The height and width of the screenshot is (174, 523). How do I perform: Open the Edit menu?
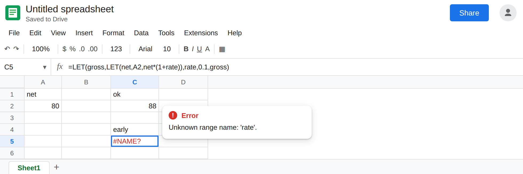(x=35, y=33)
